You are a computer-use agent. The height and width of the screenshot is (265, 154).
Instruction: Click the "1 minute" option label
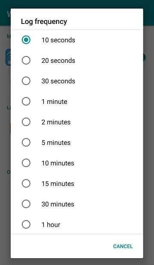coord(54,102)
